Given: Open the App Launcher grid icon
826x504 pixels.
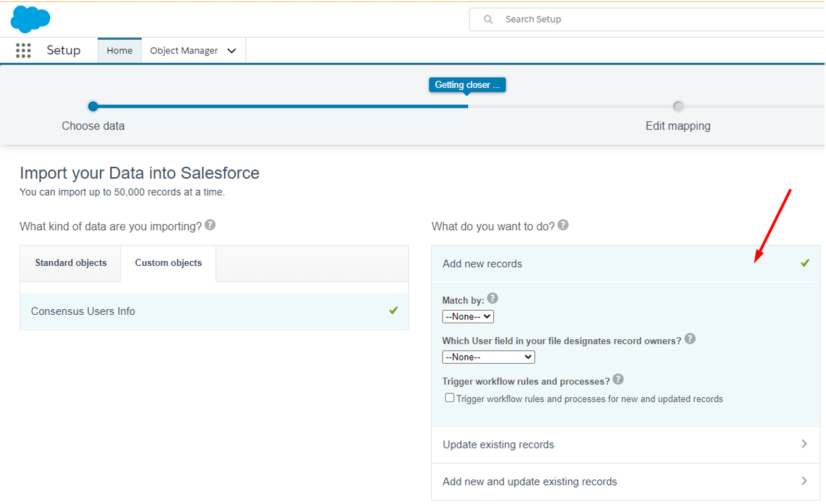Looking at the screenshot, I should (23, 50).
